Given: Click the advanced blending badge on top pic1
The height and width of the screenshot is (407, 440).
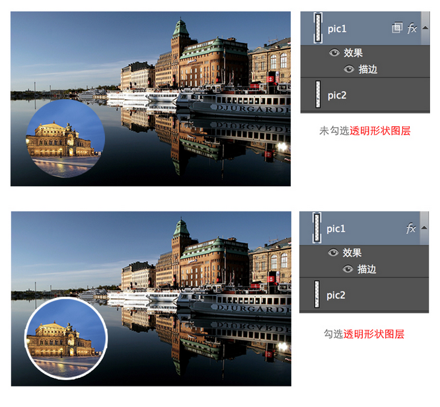Looking at the screenshot, I should pos(396,28).
